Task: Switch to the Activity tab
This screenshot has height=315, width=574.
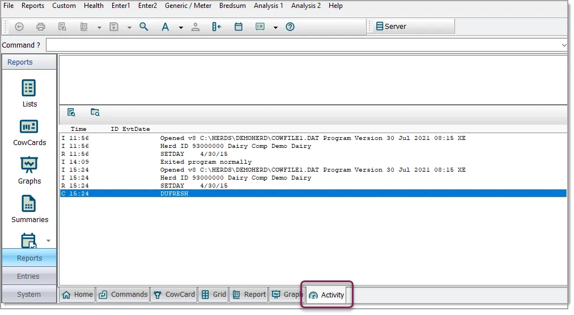Action: (326, 295)
